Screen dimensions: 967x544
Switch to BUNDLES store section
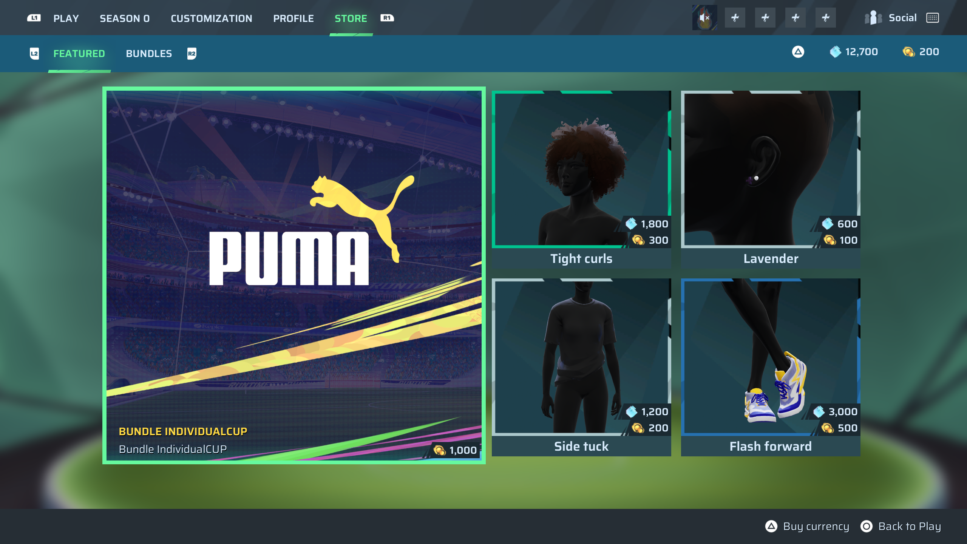(x=149, y=53)
